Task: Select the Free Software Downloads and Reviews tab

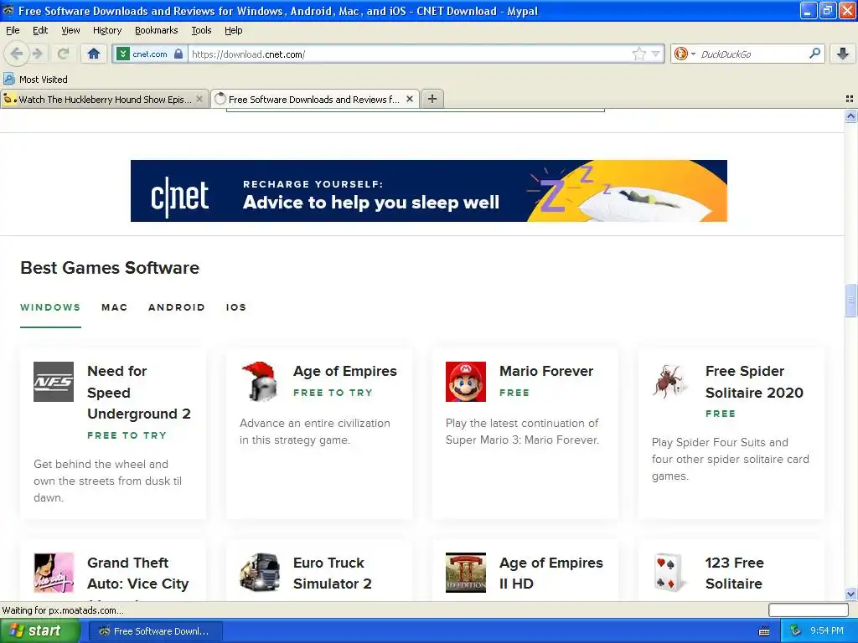Action: pyautogui.click(x=315, y=99)
